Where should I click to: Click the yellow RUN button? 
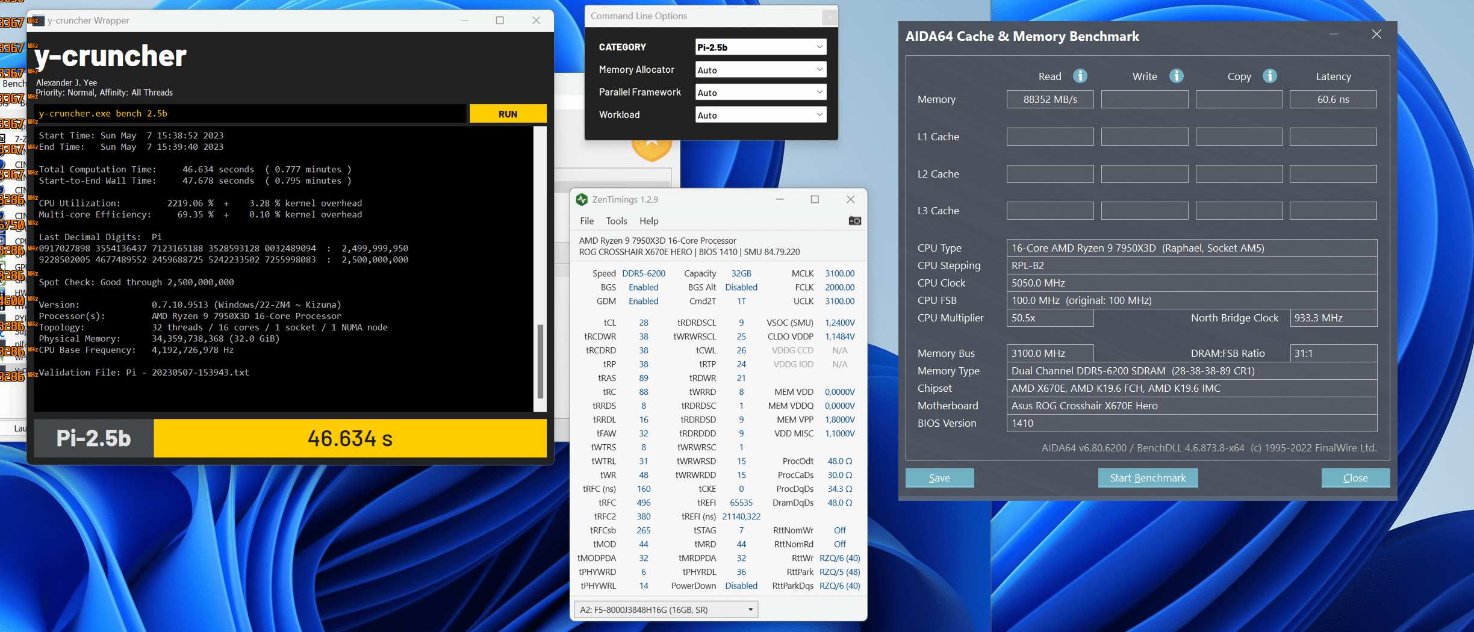pyautogui.click(x=508, y=114)
